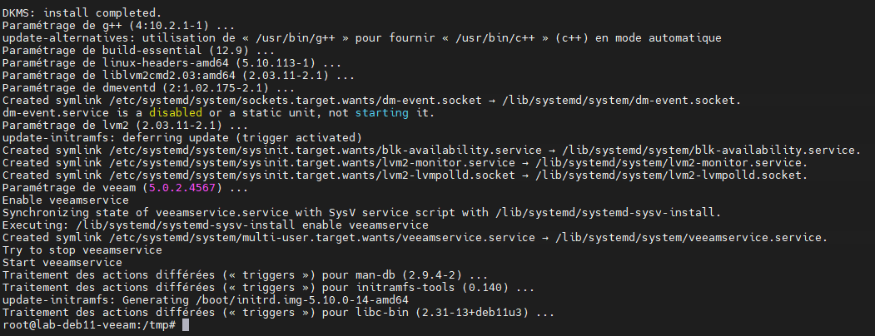The image size is (875, 336).
Task: Click the magenta version 5.0.2.4567 text
Action: click(x=182, y=188)
